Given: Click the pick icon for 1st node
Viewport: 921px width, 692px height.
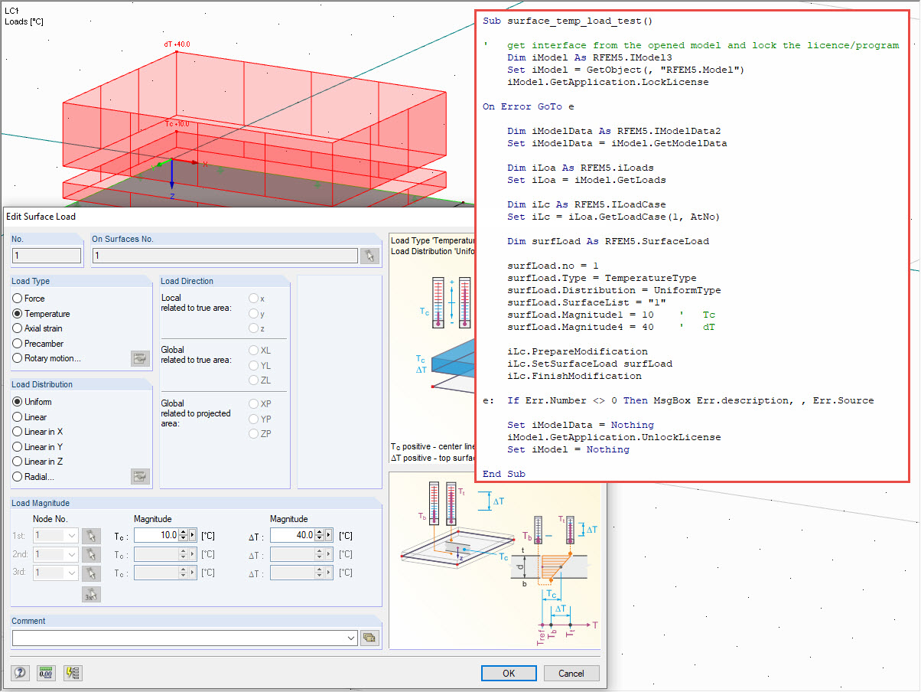Looking at the screenshot, I should pyautogui.click(x=91, y=534).
